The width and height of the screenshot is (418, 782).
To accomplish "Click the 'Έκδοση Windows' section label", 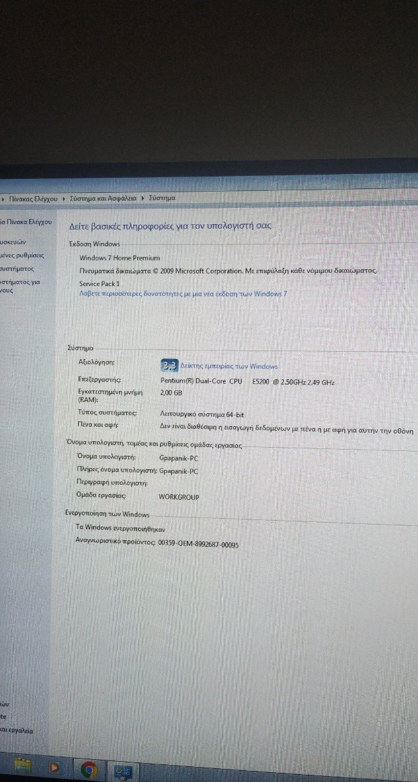I will coord(94,244).
